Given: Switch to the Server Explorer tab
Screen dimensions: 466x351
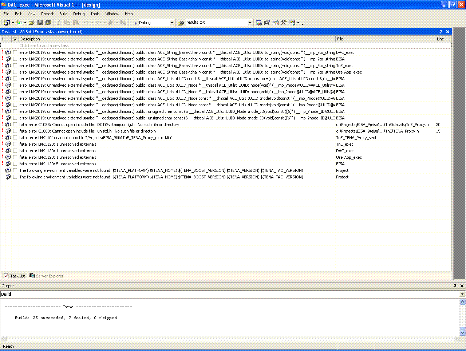Looking at the screenshot, I should pyautogui.click(x=47, y=276).
